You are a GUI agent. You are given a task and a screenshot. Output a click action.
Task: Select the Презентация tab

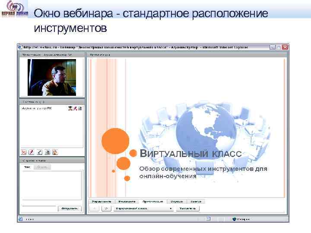[153, 202]
